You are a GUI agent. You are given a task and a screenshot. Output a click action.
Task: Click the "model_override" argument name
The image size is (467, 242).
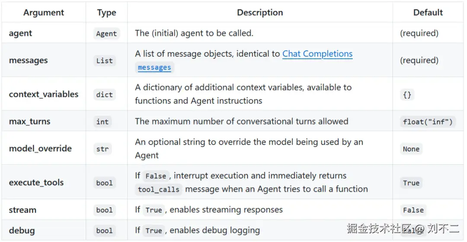(x=40, y=148)
